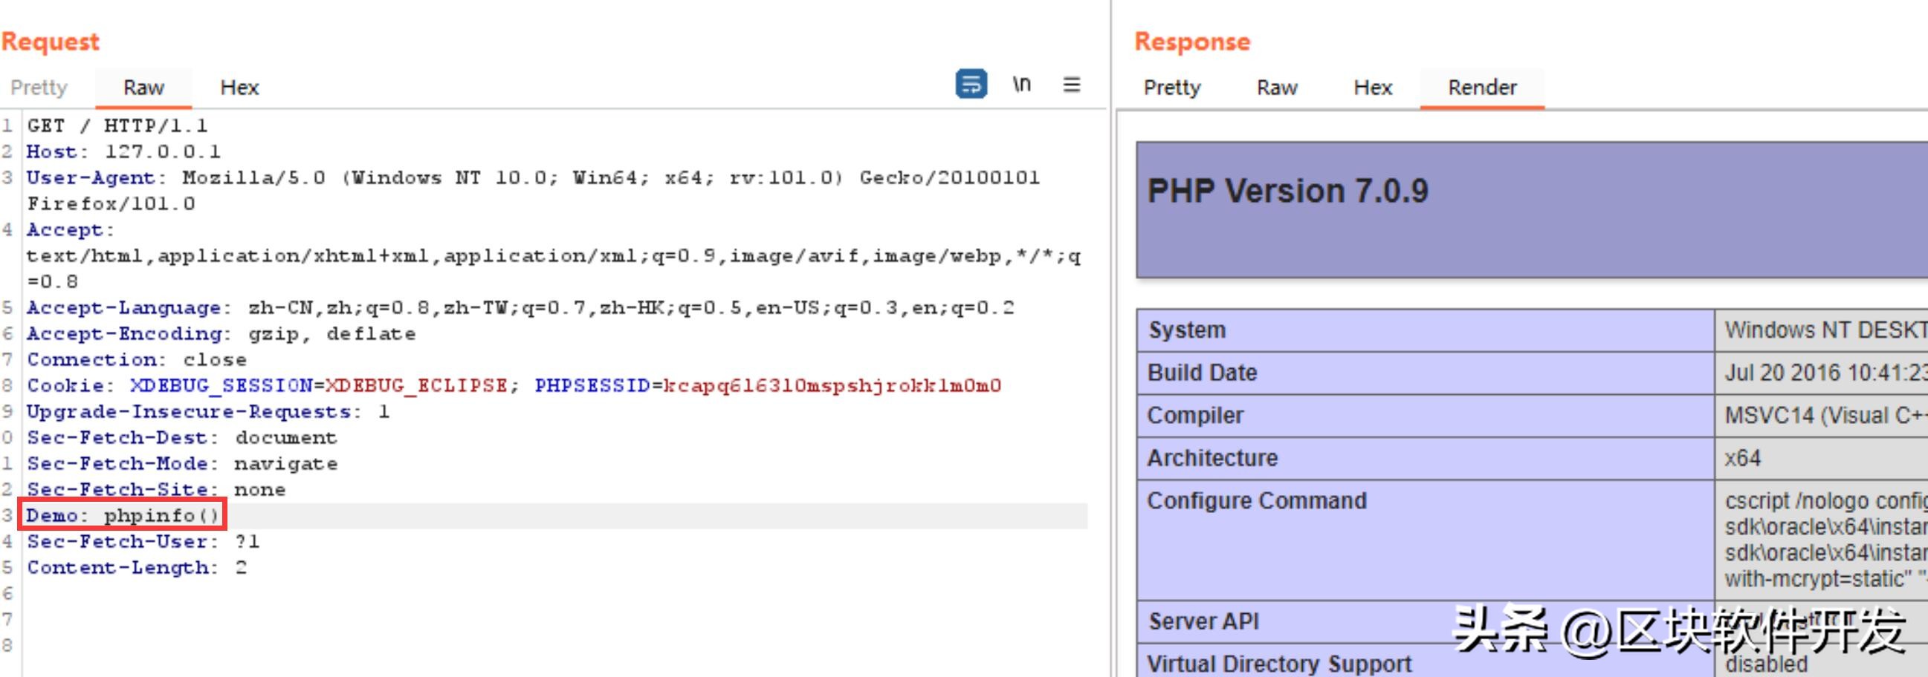Viewport: 1928px width, 677px height.
Task: Click the PHPSESSID cookie value
Action: pos(832,385)
